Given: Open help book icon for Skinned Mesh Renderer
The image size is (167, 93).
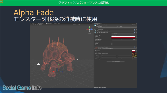Looking at the screenshot, I should pyautogui.click(x=135, y=31).
